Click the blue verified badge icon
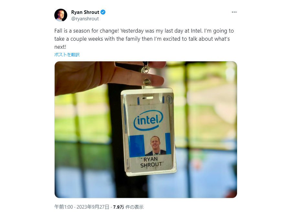291x218 pixels. (103, 12)
